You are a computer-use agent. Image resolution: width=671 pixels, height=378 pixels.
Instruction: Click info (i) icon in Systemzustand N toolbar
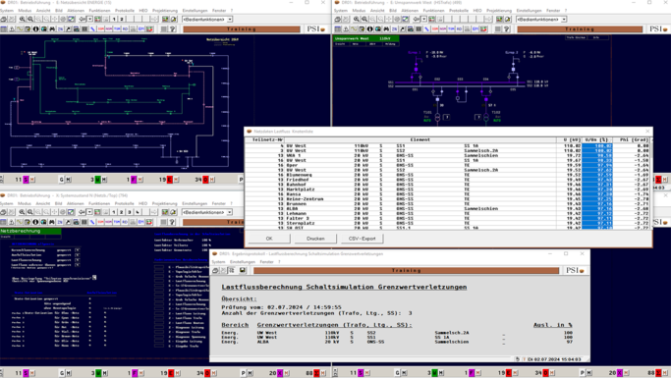pos(35,222)
